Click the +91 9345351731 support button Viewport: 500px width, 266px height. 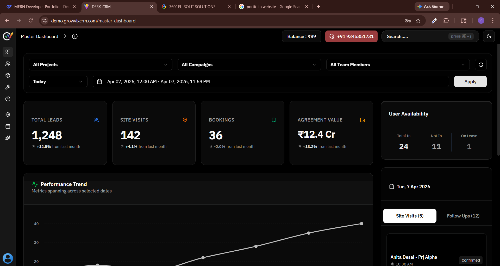pyautogui.click(x=351, y=37)
